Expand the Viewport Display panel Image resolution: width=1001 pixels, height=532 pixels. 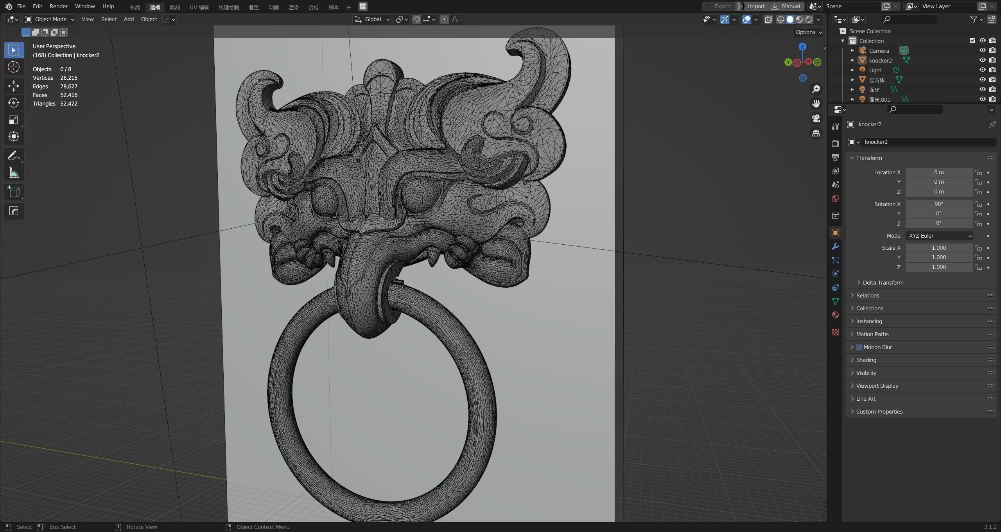click(x=877, y=386)
